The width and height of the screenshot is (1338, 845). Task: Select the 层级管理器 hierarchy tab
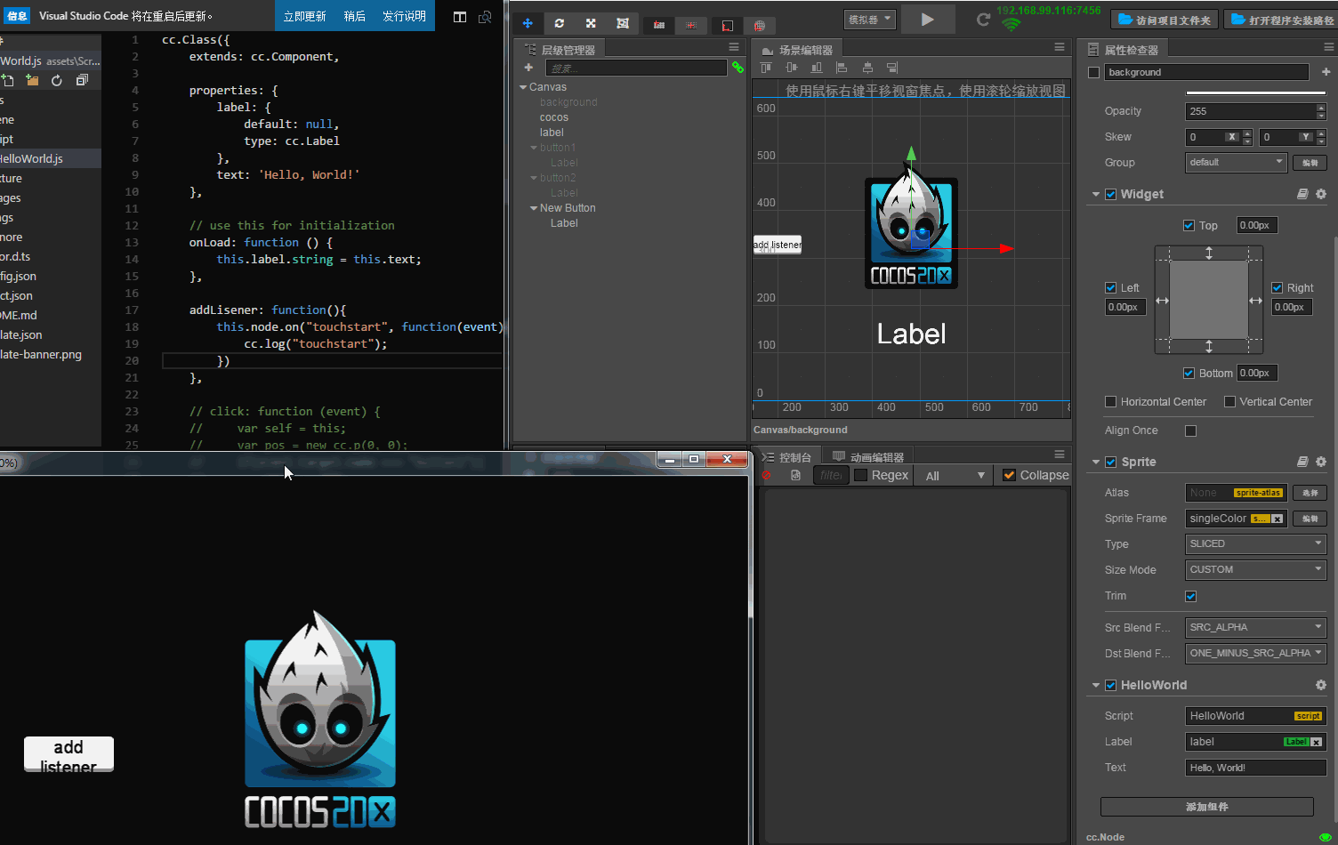(x=560, y=50)
